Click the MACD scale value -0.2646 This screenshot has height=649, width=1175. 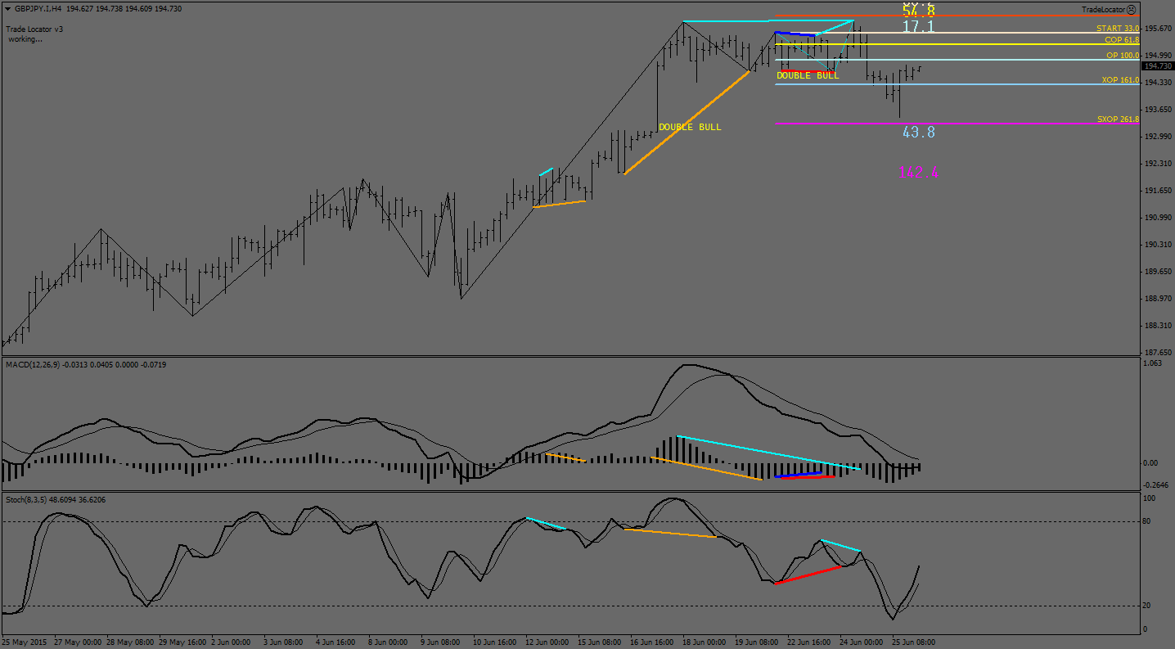coord(1156,484)
